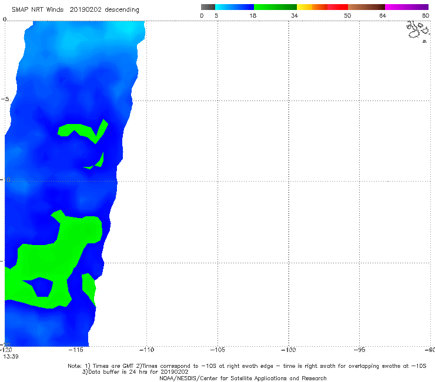Click the longitude label "-95"
Image resolution: width=435 pixels, height=382 pixels.
point(359,350)
